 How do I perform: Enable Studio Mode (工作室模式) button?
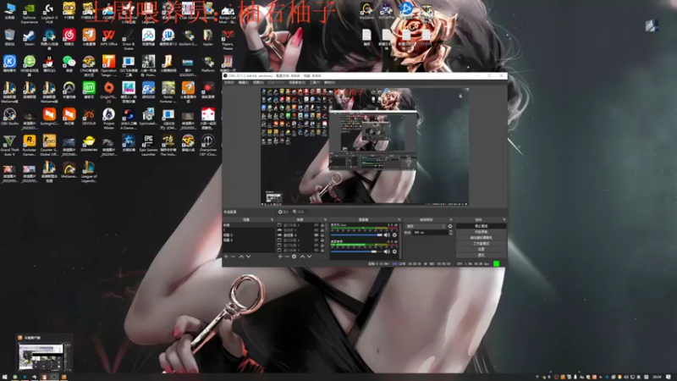click(481, 244)
